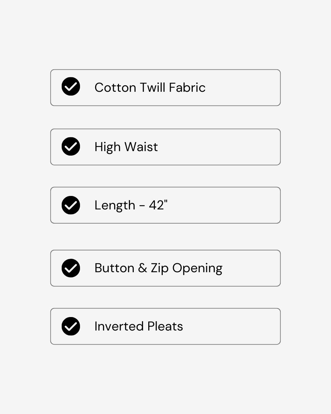Click the High Waist text label
Screen dimensions: 331x414
[126, 147]
